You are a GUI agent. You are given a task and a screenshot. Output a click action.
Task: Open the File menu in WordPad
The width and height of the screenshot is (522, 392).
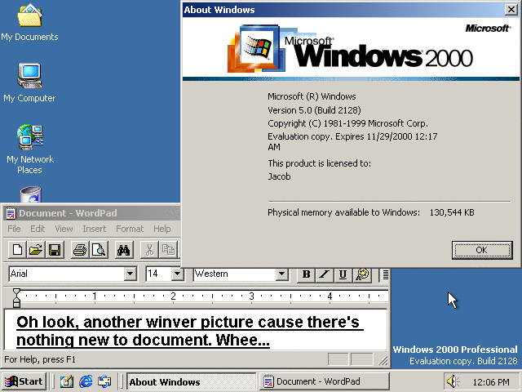14,229
